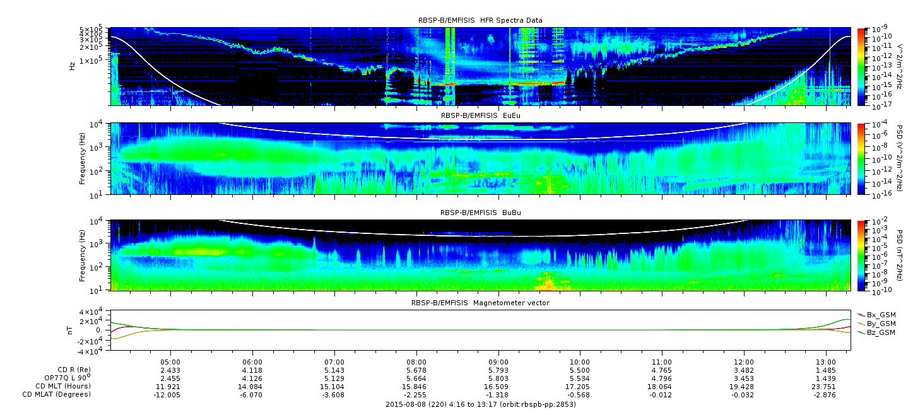Click the Bz_GSM green legend line marker
Image resolution: width=913 pixels, height=415 pixels.
pyautogui.click(x=861, y=332)
